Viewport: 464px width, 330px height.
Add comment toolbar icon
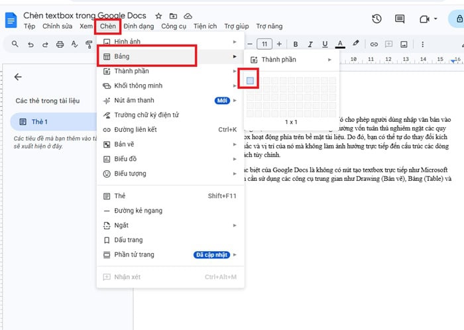tap(388, 44)
